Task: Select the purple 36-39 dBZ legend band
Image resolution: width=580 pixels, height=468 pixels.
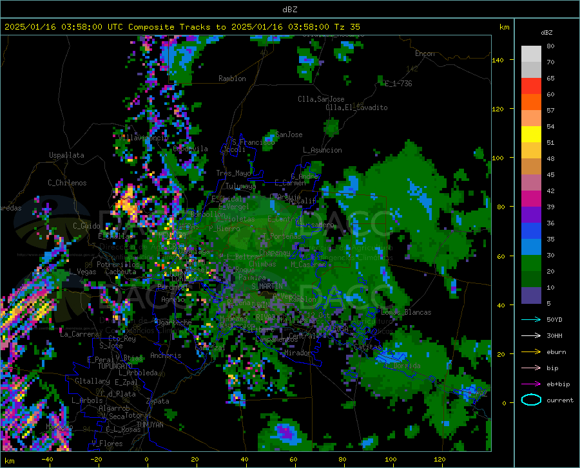Action: (x=531, y=215)
